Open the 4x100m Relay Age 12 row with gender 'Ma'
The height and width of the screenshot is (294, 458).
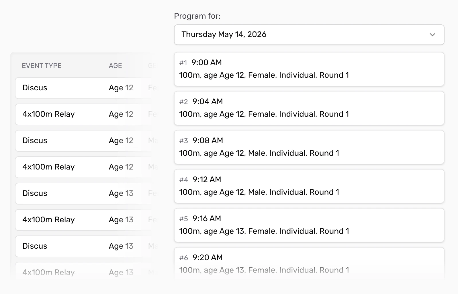87,167
